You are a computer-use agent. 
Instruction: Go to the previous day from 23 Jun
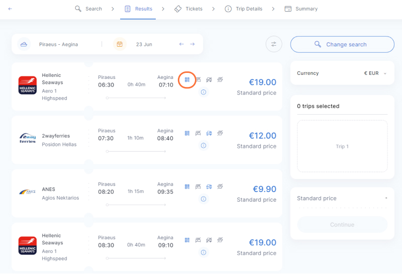181,44
